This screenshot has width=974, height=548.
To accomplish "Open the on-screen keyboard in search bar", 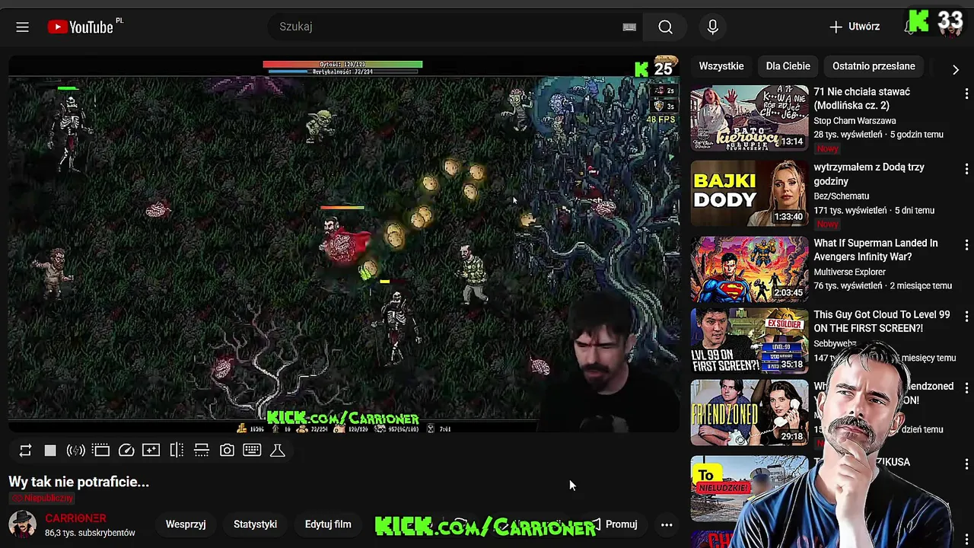I will click(629, 27).
